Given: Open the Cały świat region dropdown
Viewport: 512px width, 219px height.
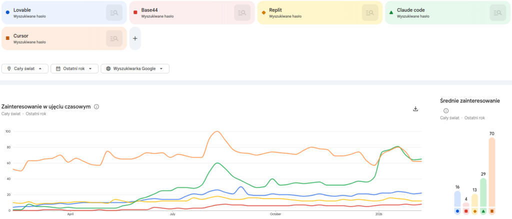Looking at the screenshot, I should [x=24, y=68].
